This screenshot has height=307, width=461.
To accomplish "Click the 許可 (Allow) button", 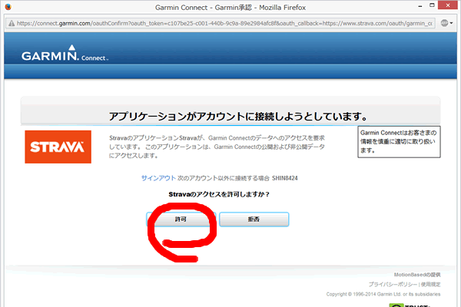I will (x=181, y=220).
